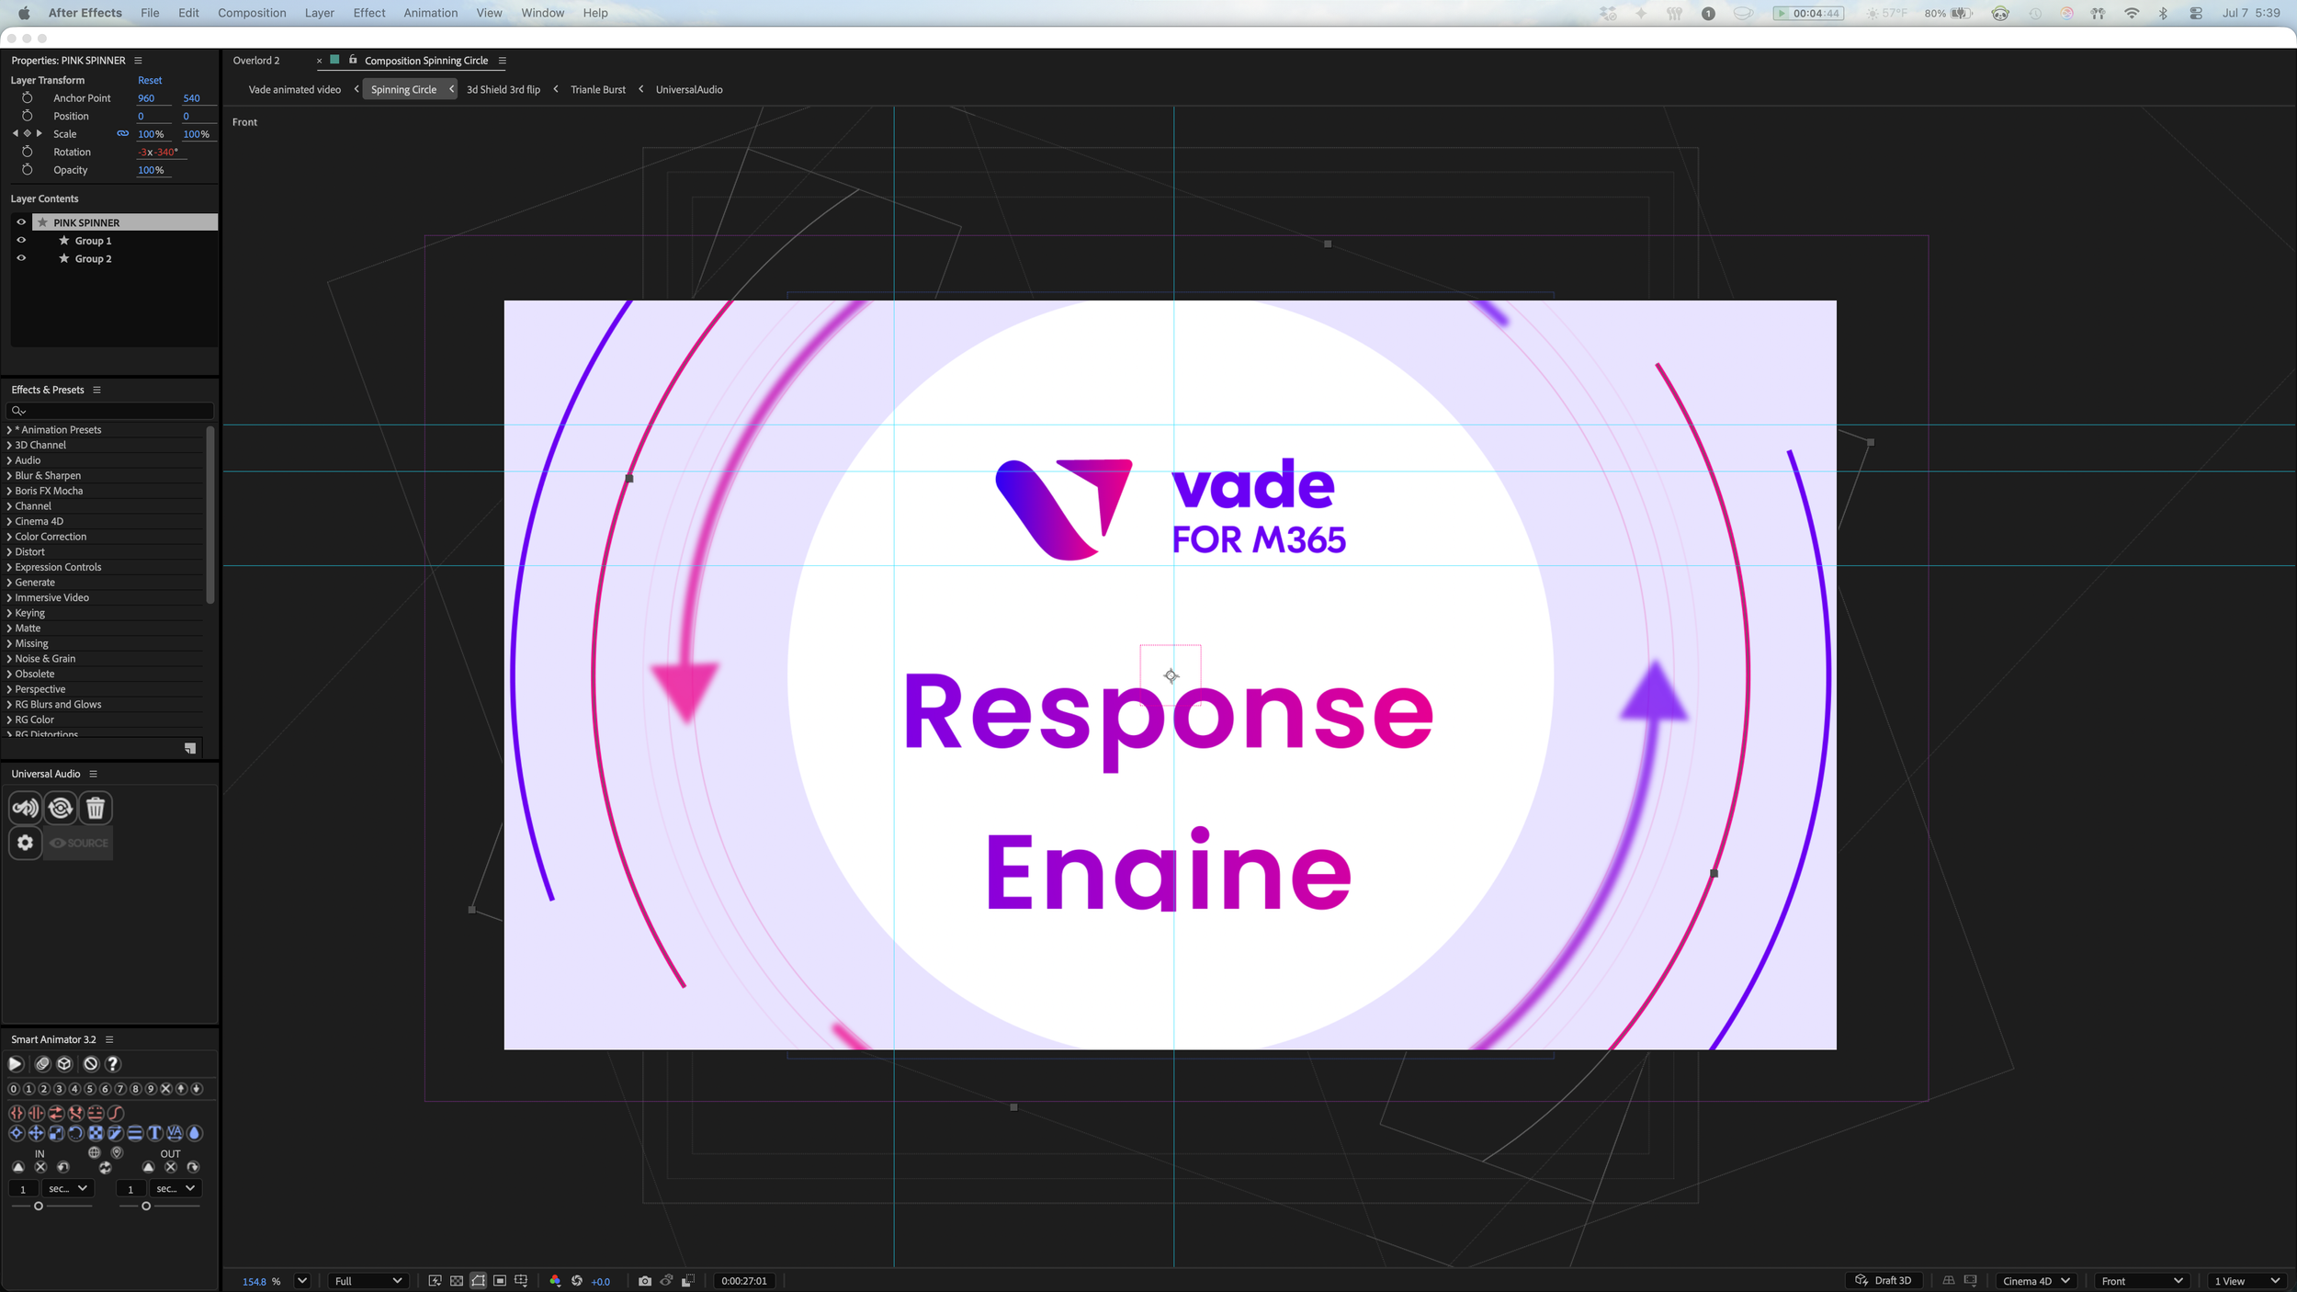Click the Universal Audio trash can icon
This screenshot has width=2297, height=1292.
point(96,809)
